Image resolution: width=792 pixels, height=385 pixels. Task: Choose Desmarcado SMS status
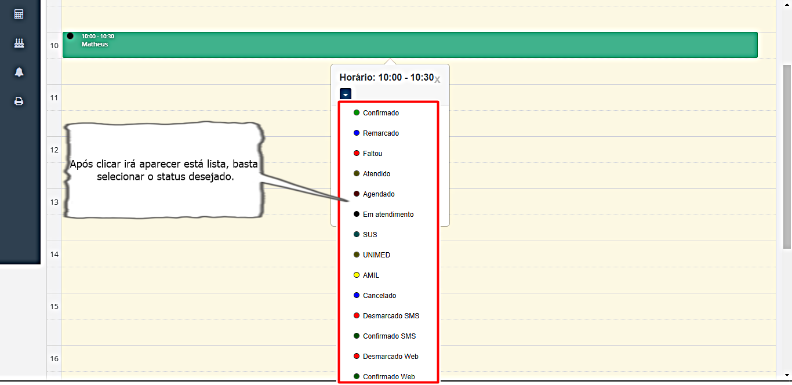tap(390, 316)
